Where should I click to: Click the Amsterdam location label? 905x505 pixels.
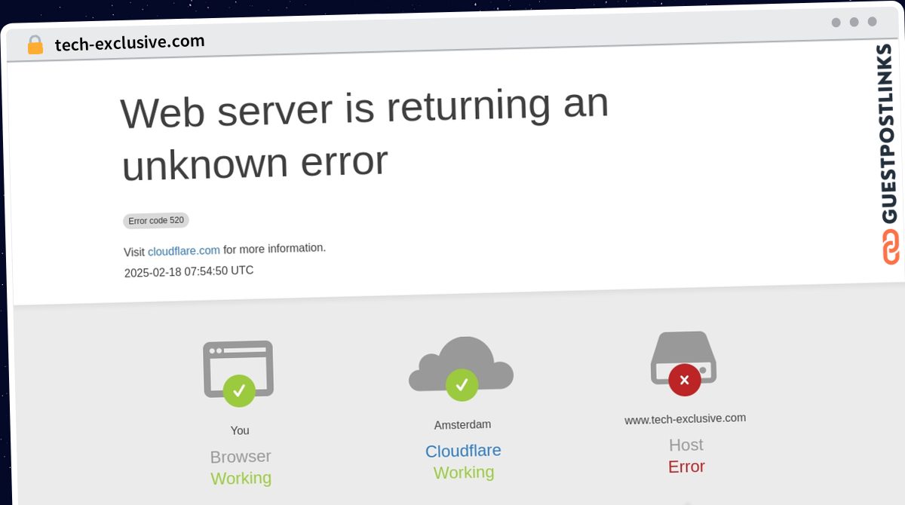[x=462, y=425]
